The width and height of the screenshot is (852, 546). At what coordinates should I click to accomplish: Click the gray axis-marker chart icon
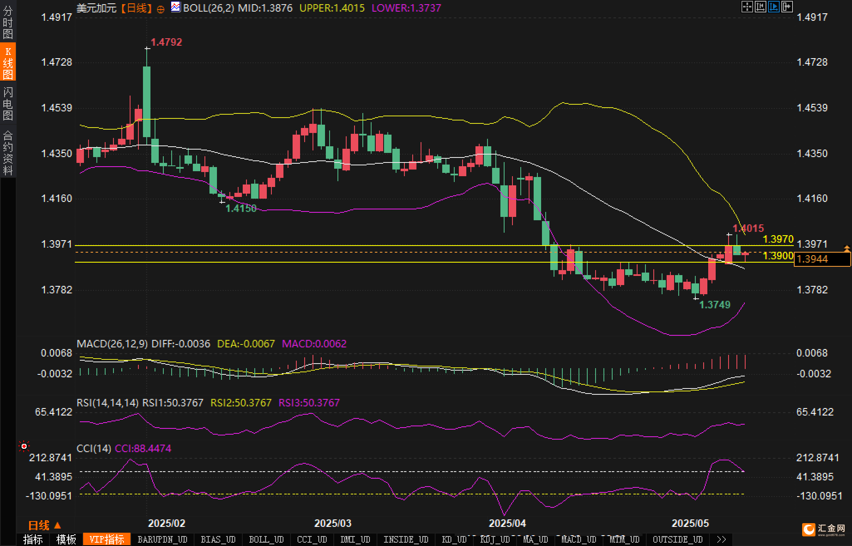point(760,7)
